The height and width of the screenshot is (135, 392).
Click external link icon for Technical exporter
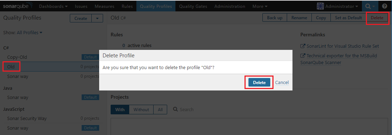point(303,56)
